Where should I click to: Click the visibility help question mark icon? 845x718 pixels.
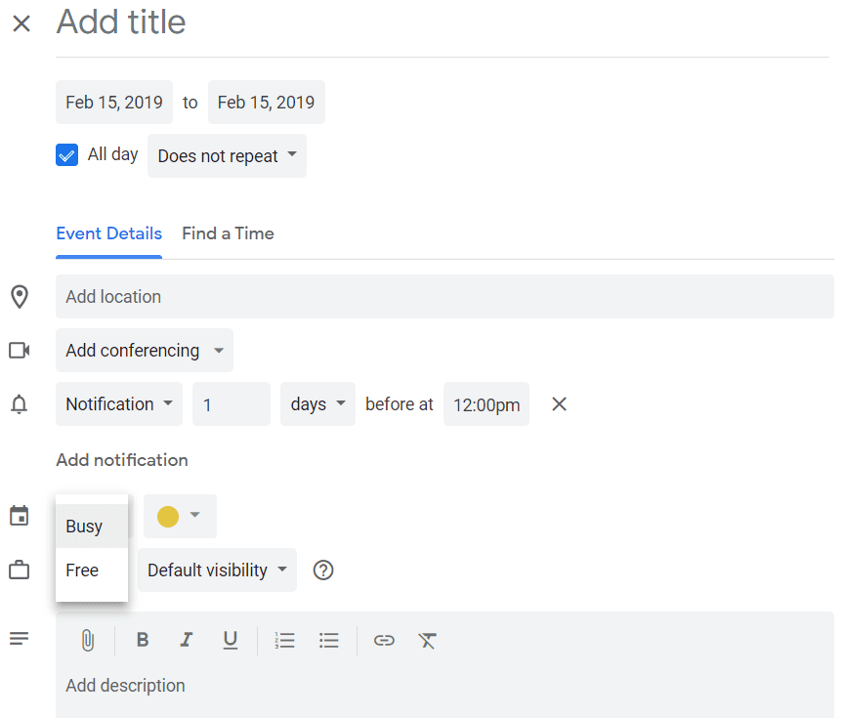pos(323,570)
